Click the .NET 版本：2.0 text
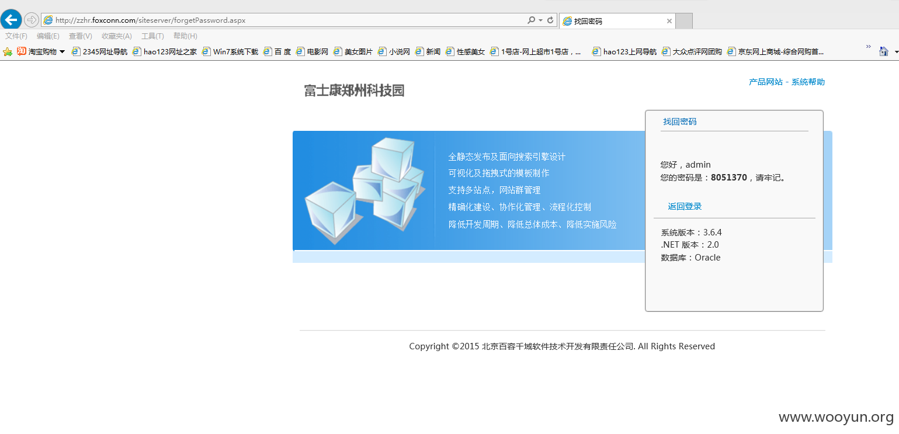Screen dimensions: 899x434 click(x=690, y=245)
